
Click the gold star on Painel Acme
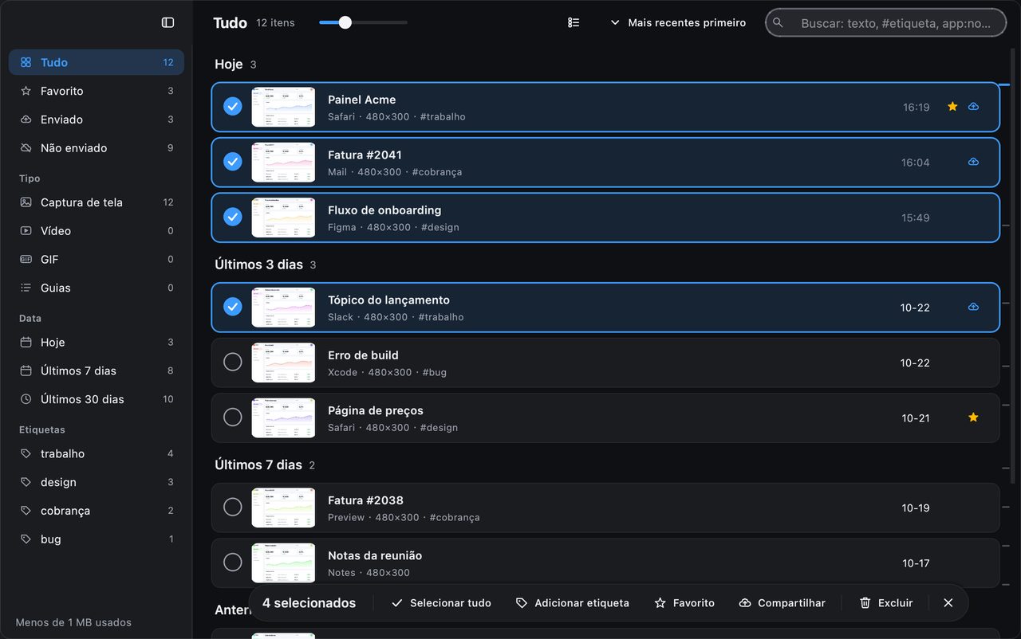point(952,107)
